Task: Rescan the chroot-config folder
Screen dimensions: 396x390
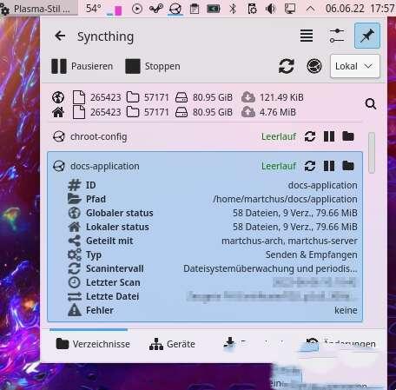Action: [310, 136]
